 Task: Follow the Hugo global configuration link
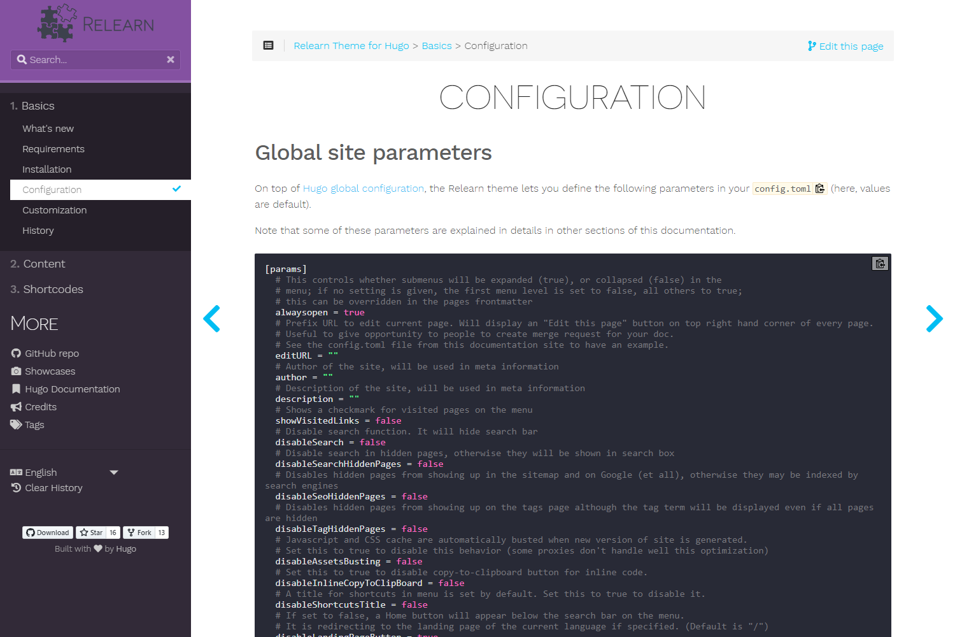[x=363, y=189]
